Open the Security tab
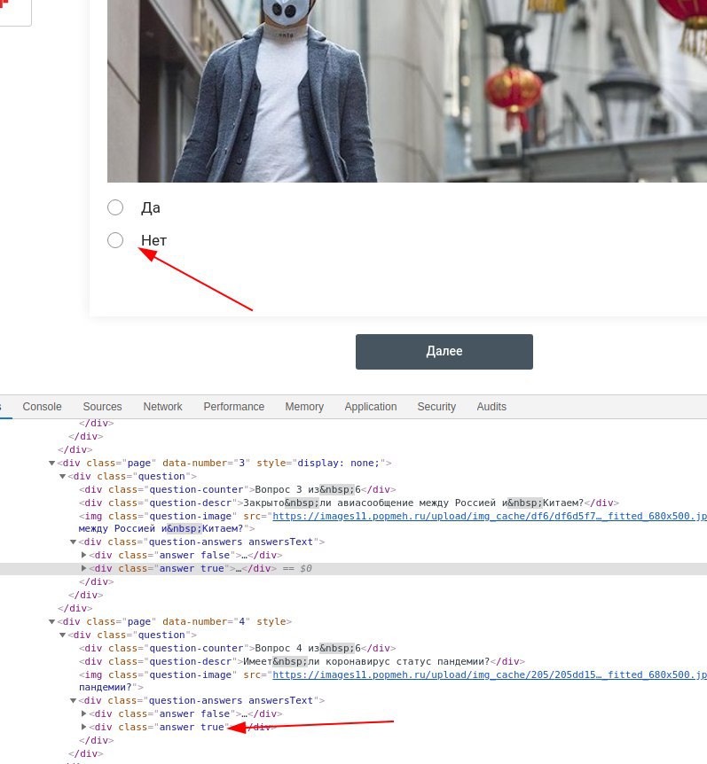707x764 pixels. (x=436, y=406)
